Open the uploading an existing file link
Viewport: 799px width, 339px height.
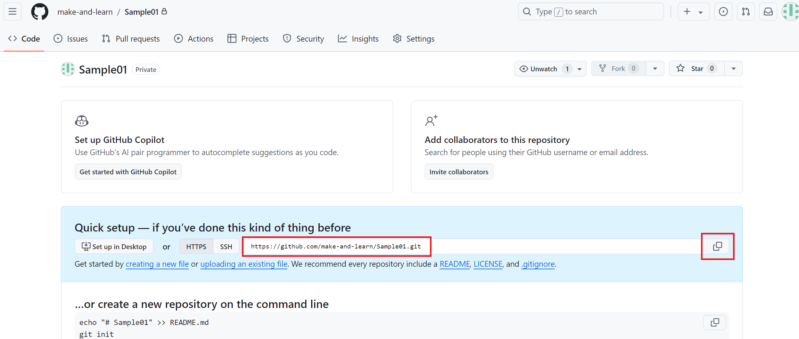pyautogui.click(x=244, y=264)
